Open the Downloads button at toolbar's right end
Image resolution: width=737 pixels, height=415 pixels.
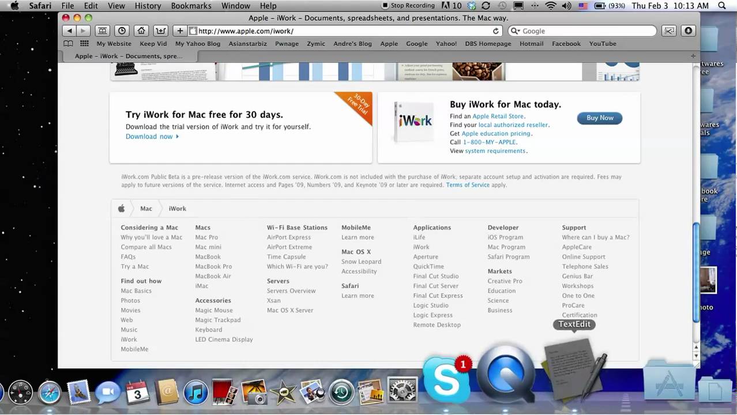[688, 31]
